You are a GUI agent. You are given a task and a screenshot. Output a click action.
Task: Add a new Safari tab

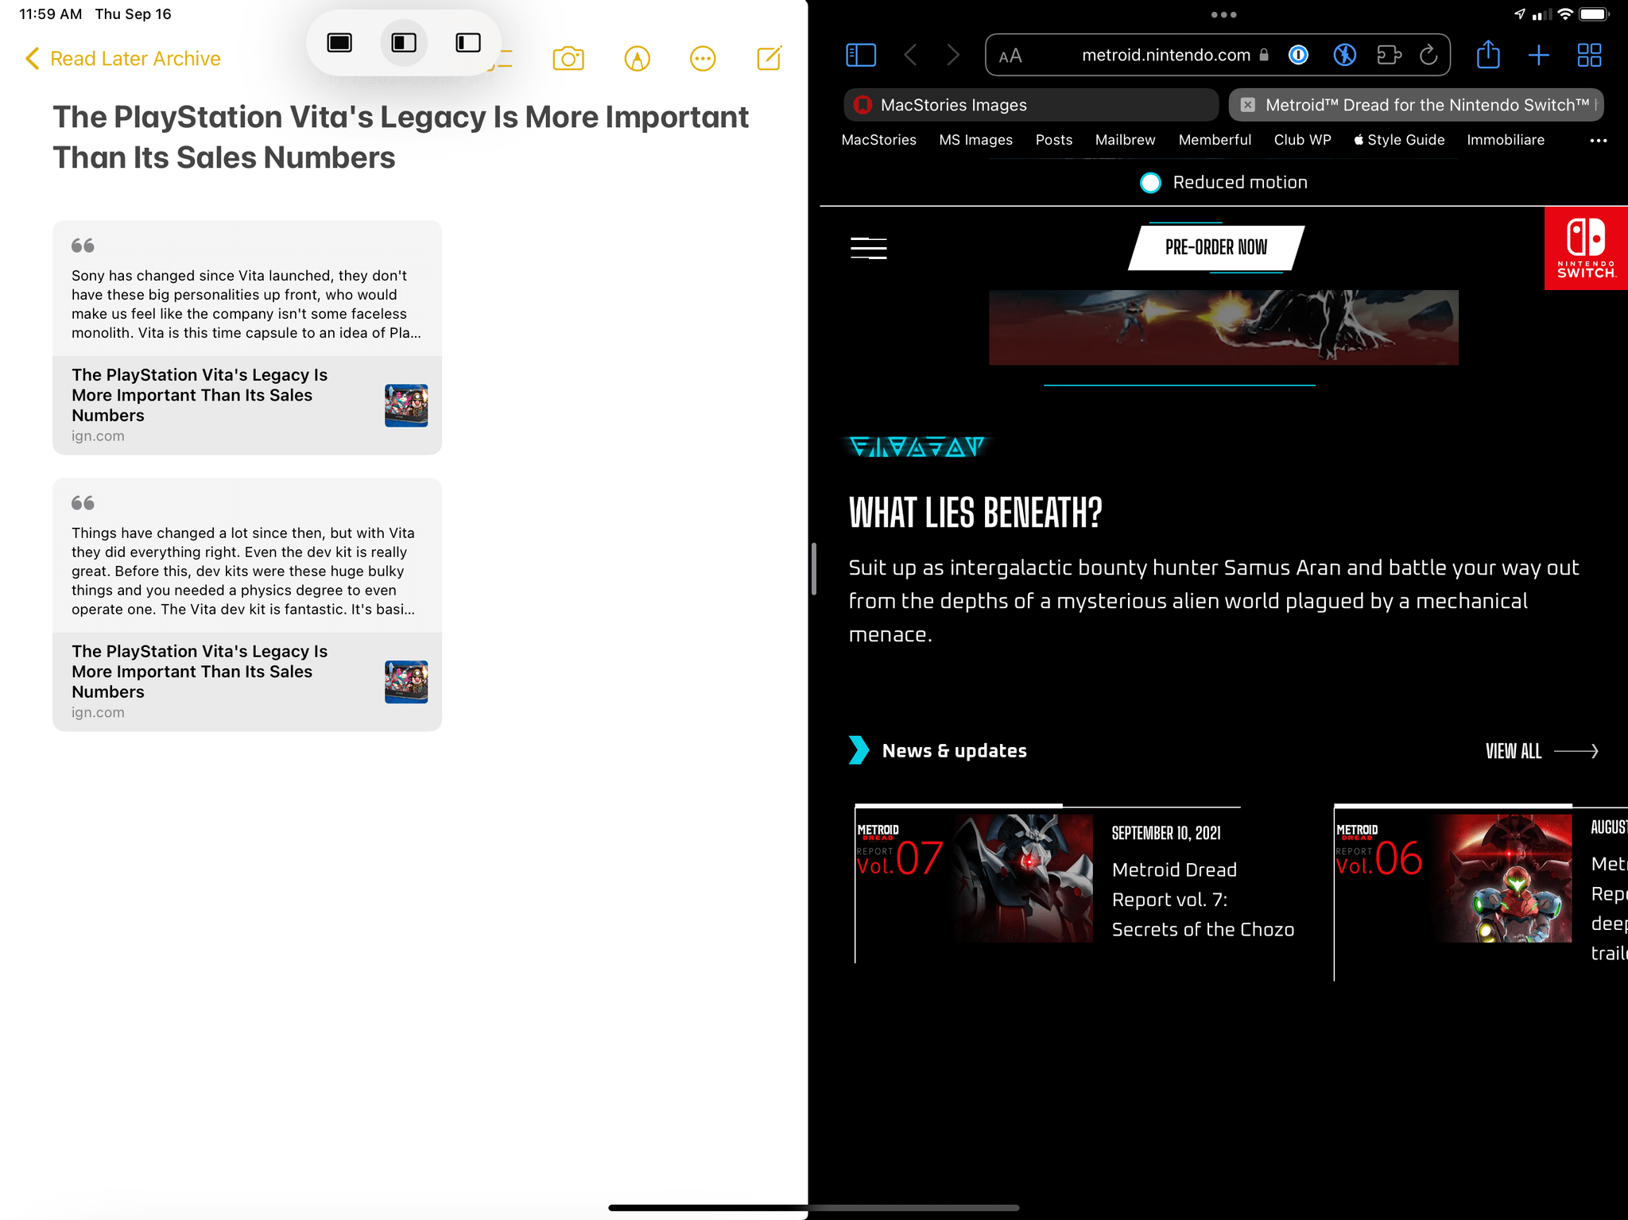pos(1538,55)
